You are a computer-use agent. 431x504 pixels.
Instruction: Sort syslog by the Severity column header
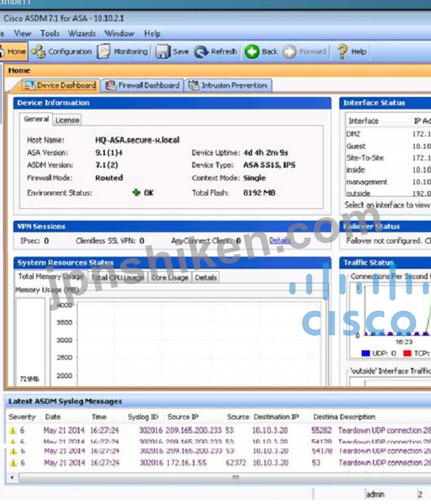(x=22, y=417)
